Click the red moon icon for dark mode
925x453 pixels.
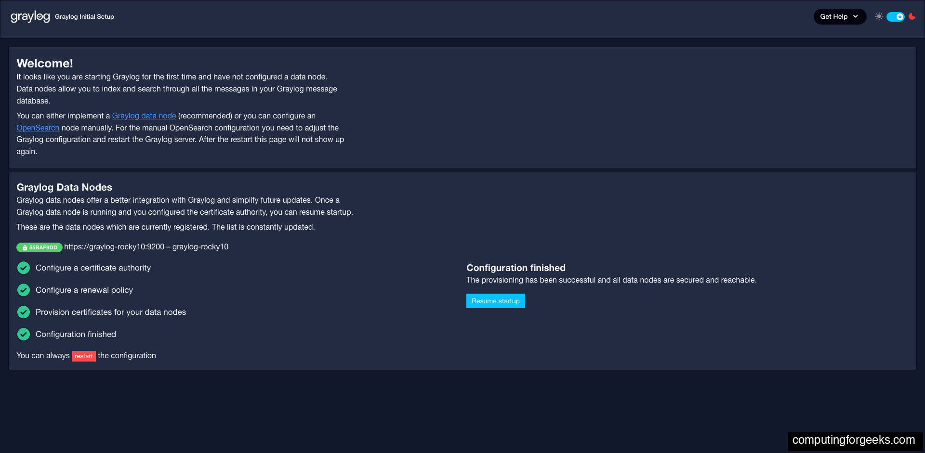912,16
